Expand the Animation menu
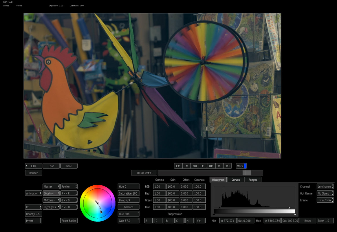The image size is (337, 232). [x=33, y=193]
